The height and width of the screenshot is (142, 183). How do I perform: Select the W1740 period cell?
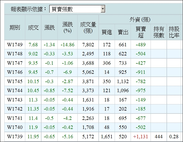pyautogui.click(x=15, y=127)
